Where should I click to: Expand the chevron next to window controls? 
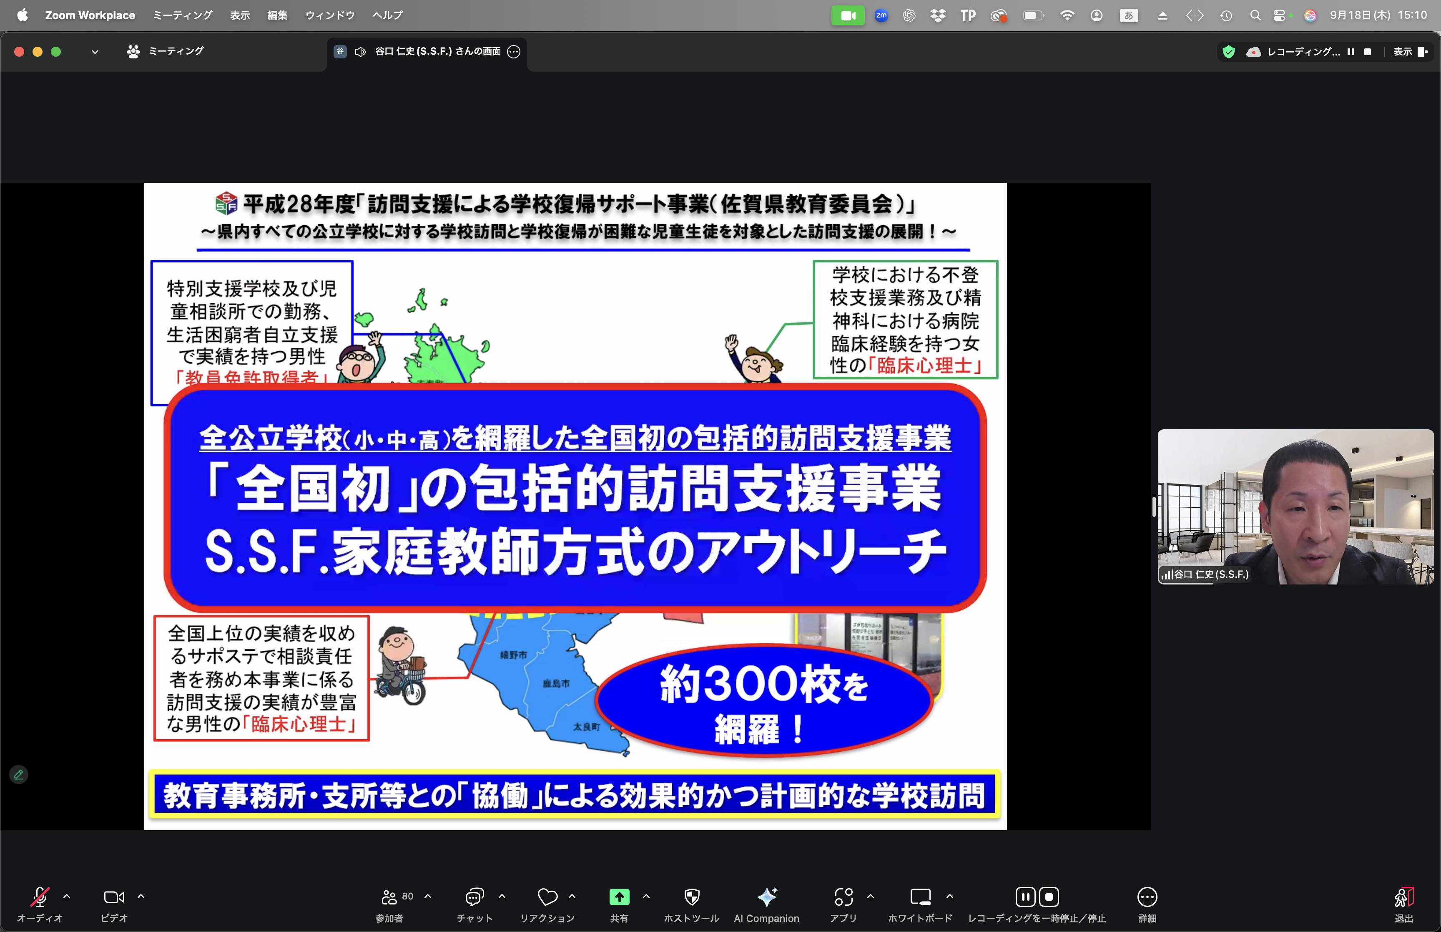pyautogui.click(x=94, y=52)
